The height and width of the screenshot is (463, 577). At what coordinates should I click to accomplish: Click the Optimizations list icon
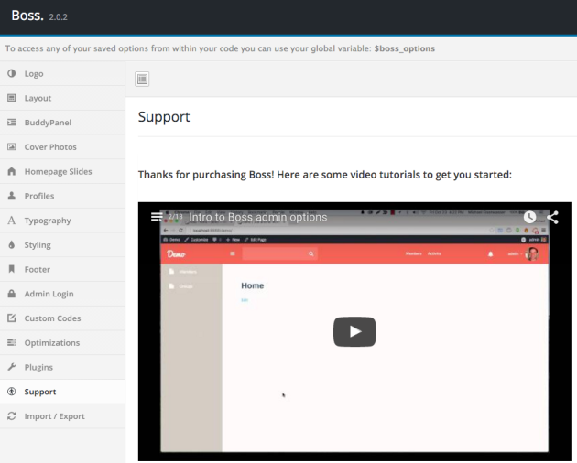[12, 342]
